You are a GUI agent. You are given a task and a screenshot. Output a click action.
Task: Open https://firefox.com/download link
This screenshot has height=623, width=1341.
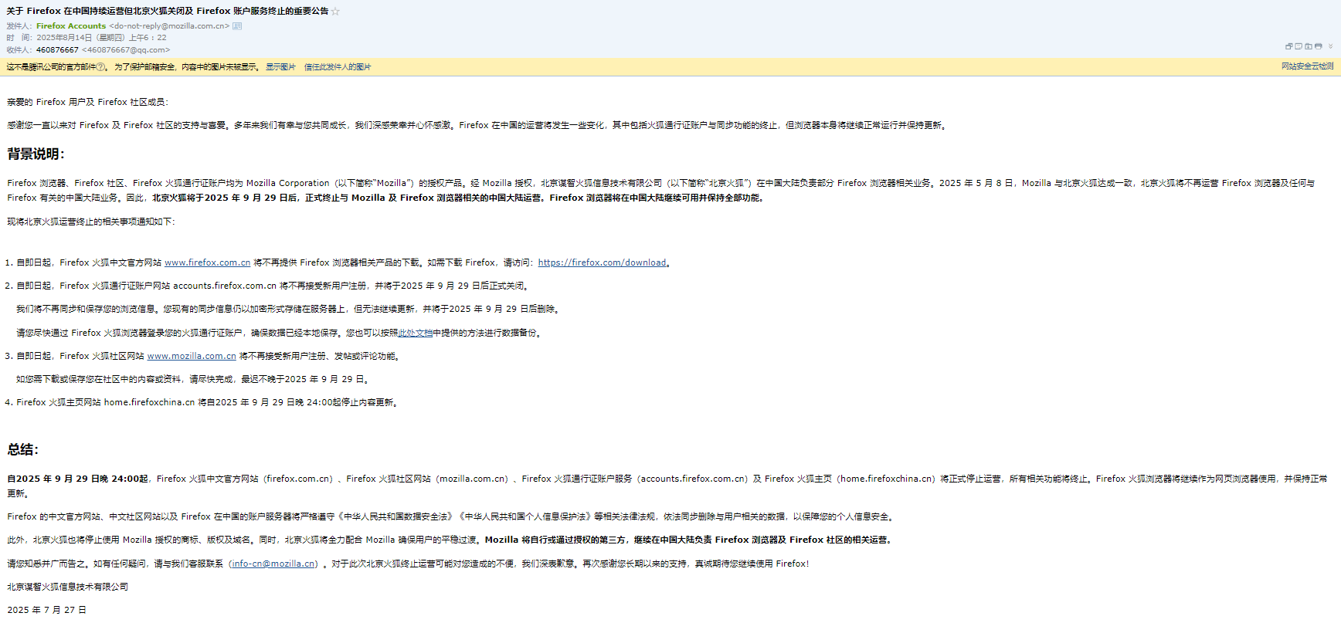pos(602,262)
